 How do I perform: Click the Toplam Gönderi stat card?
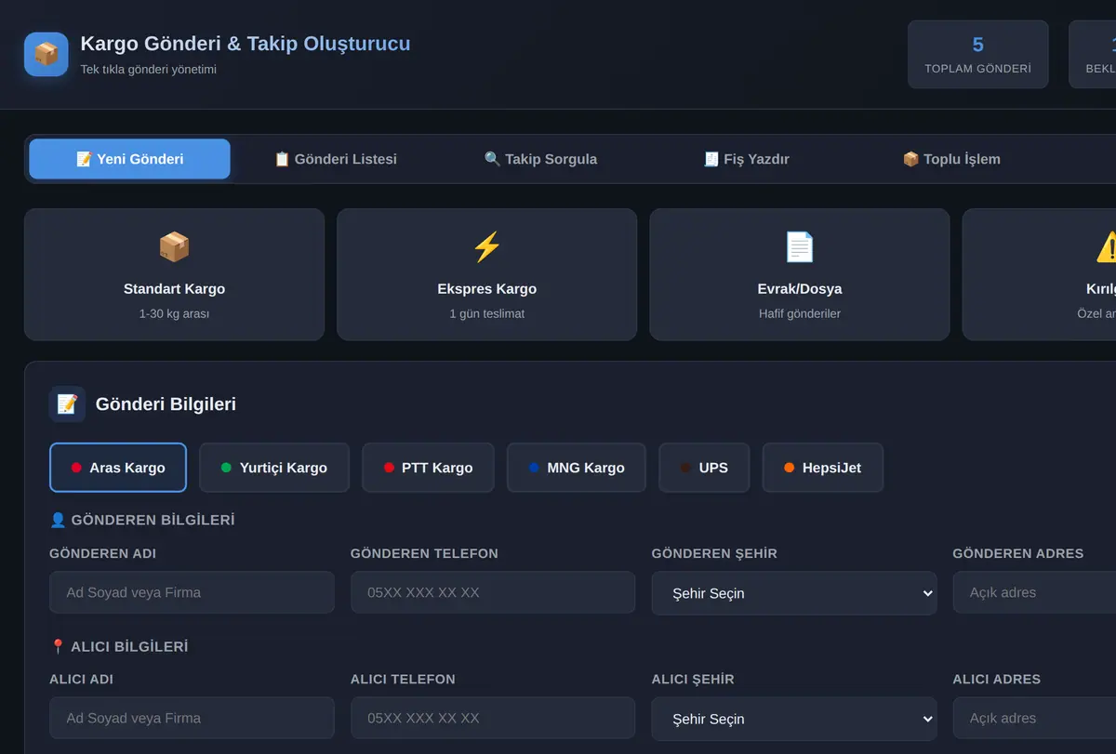pos(977,55)
